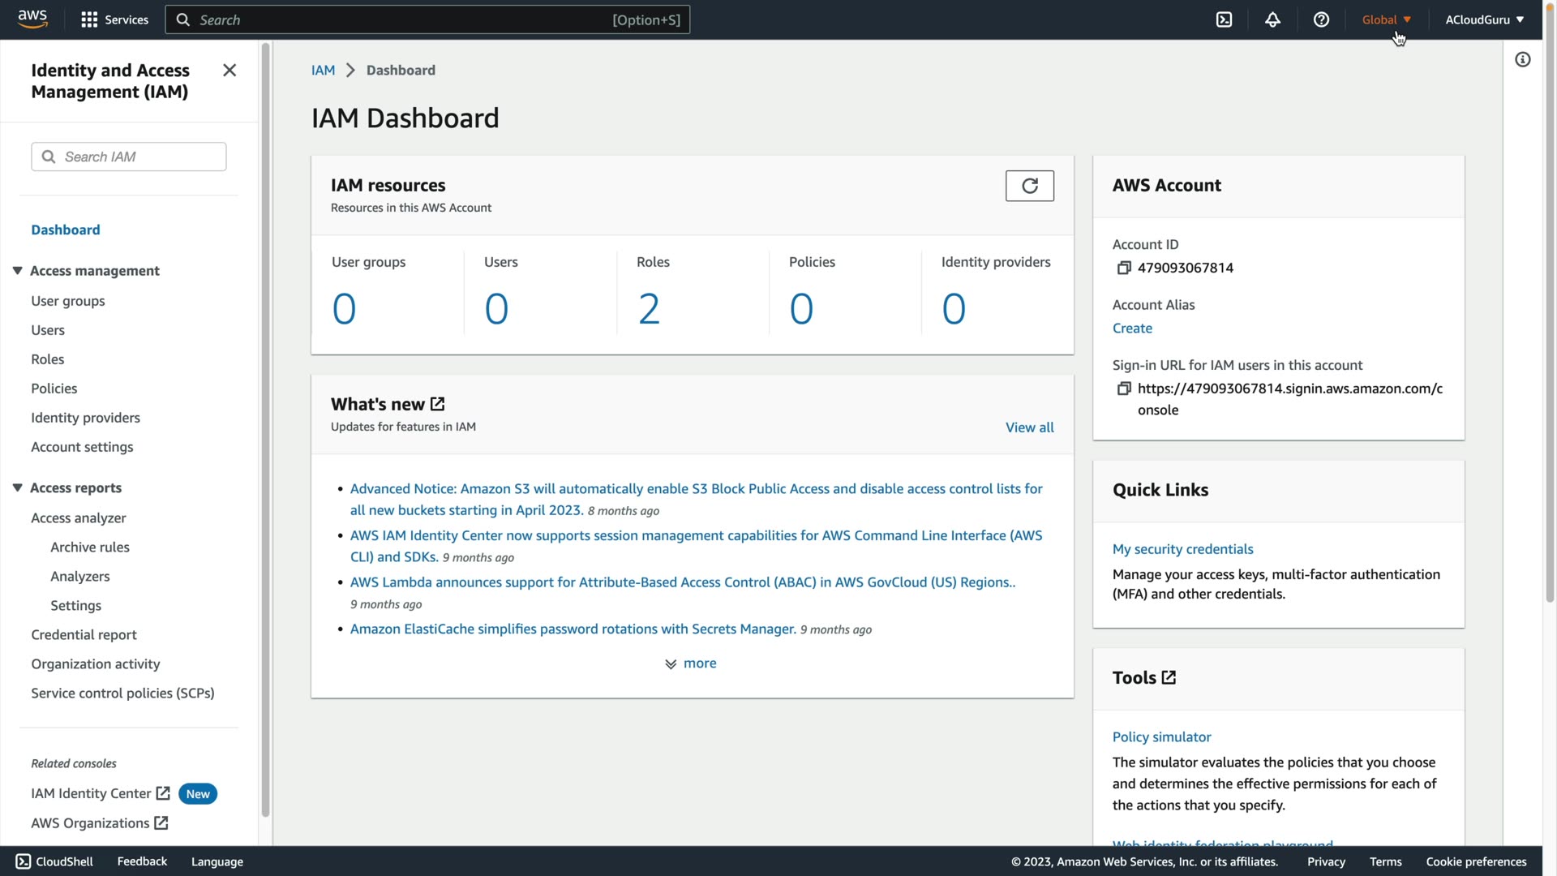Open the notifications bell icon
The width and height of the screenshot is (1557, 876).
pyautogui.click(x=1272, y=19)
